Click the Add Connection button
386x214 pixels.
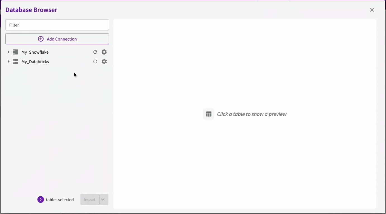[57, 39]
